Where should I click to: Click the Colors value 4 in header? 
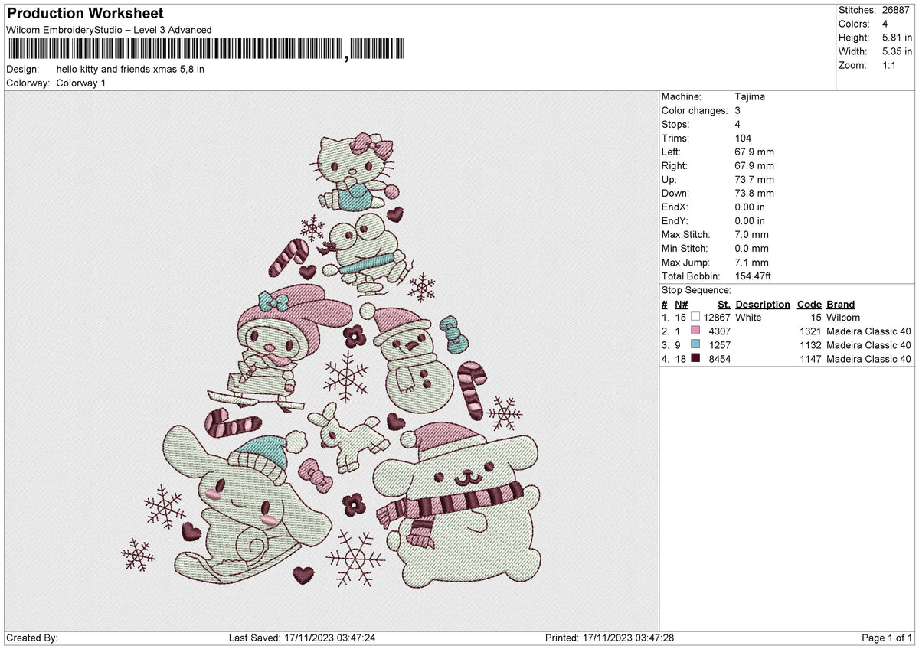[x=885, y=24]
